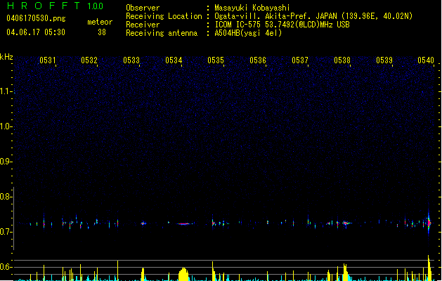Click the Receiving Location label
The height and width of the screenshot is (281, 442).
tap(164, 16)
